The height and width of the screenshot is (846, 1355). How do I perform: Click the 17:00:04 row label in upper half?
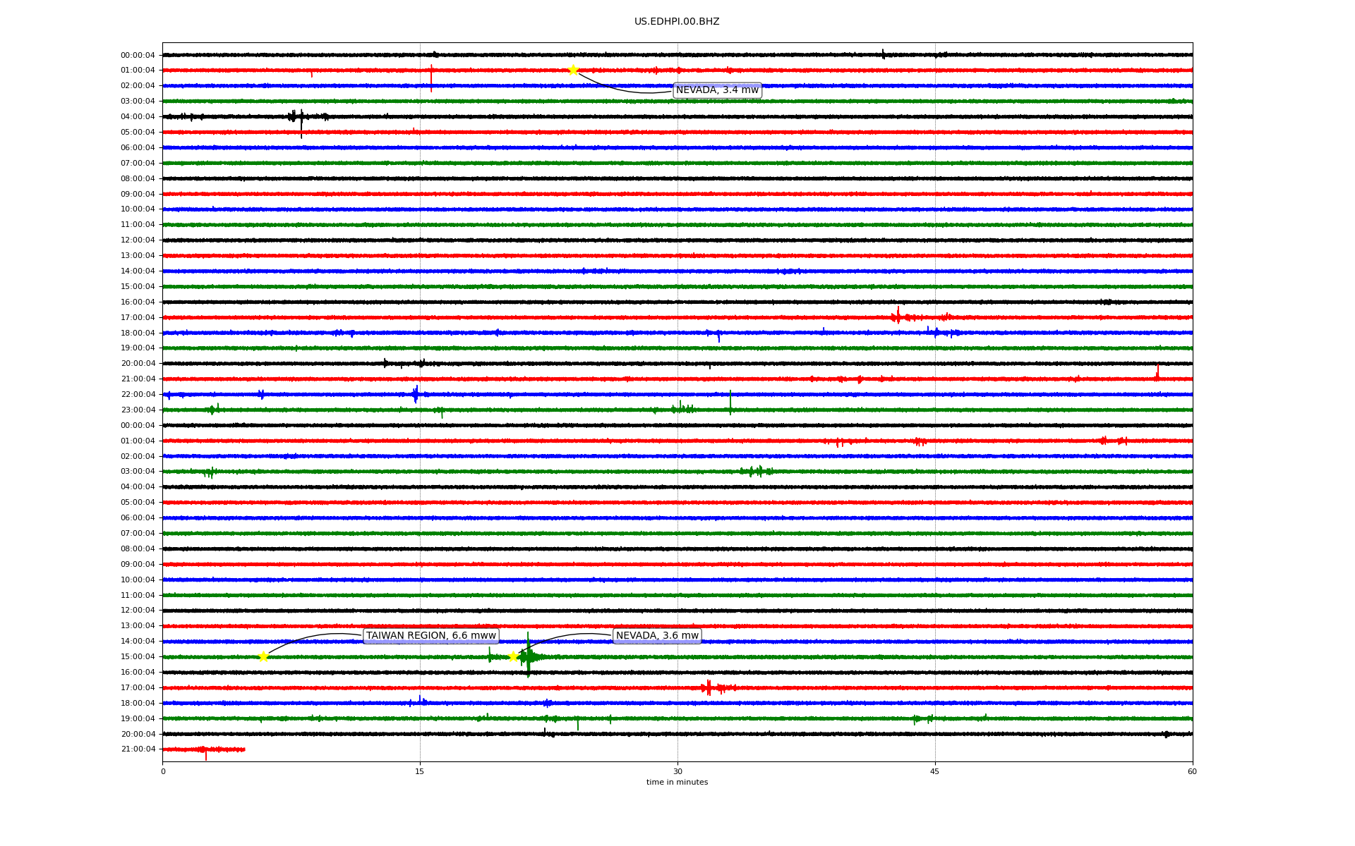click(x=138, y=318)
